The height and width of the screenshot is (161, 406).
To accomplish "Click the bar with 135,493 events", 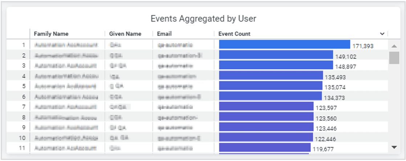I will (x=271, y=75).
